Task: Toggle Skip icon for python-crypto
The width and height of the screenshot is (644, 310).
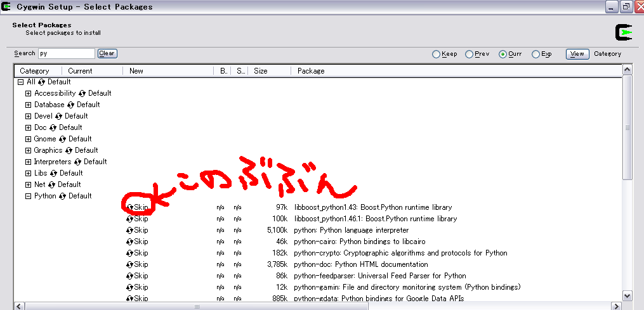Action: (x=130, y=253)
